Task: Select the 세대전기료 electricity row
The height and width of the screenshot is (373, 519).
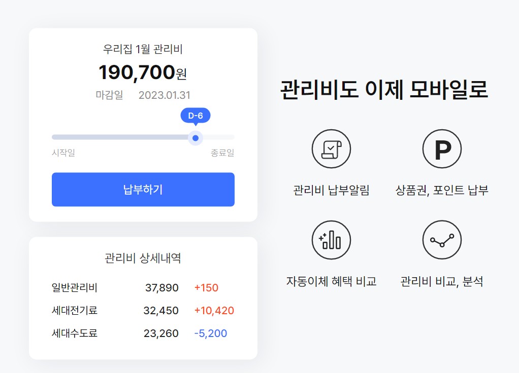Action: 74,311
